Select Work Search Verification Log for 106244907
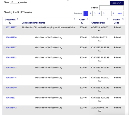The height and width of the screenshot is (115, 129). tap(49, 48)
